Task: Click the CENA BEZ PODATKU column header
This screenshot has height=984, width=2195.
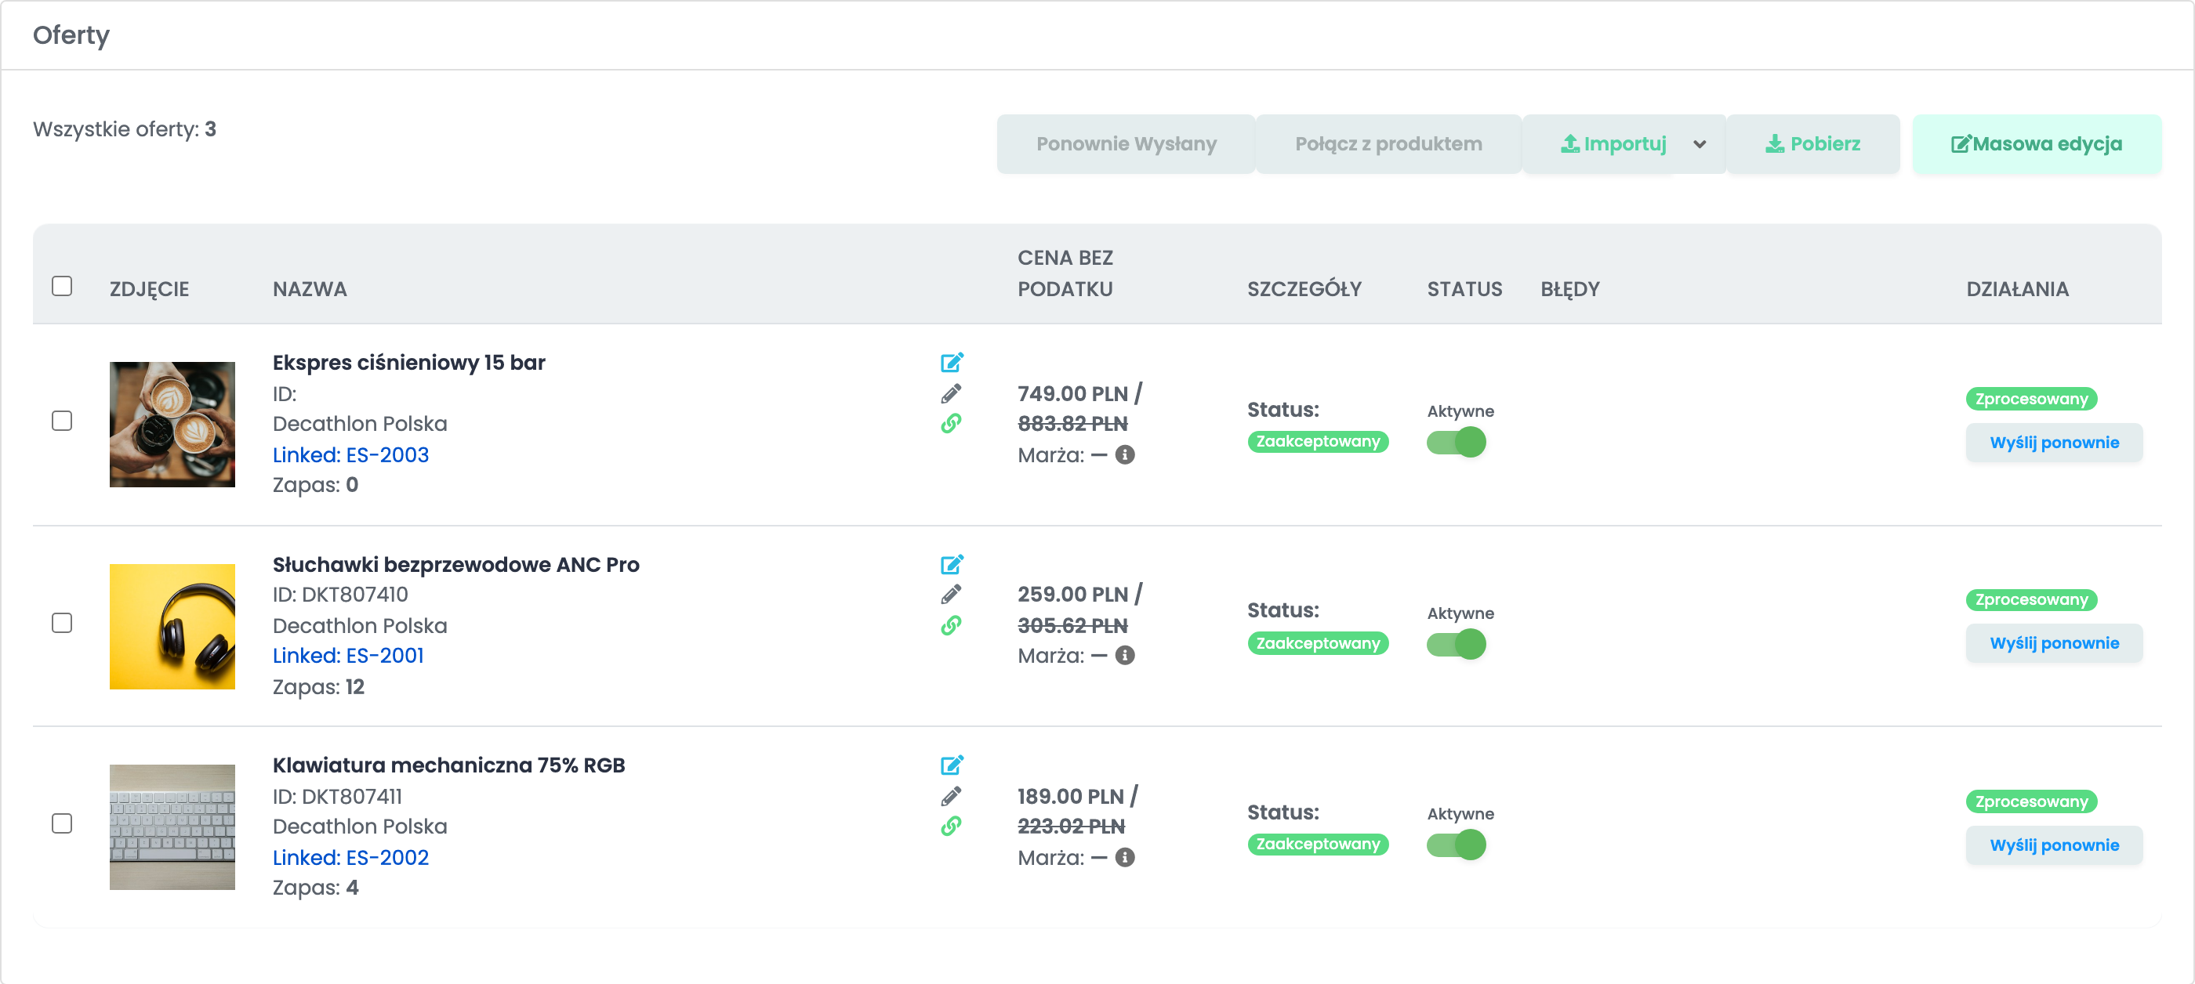Action: click(1065, 273)
